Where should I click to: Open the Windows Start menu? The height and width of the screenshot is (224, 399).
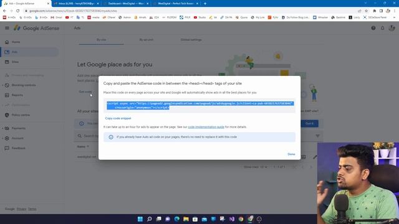click(x=140, y=219)
